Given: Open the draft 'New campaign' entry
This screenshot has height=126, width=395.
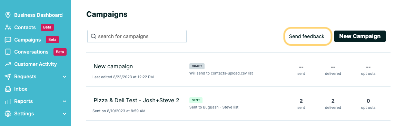Looking at the screenshot, I should pos(113,66).
